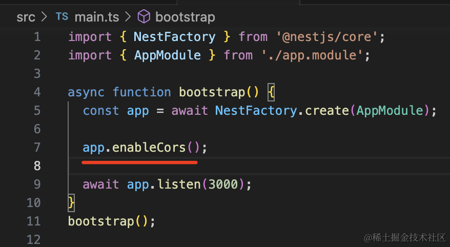Click the listen method call
This screenshot has height=247, width=450.
[179, 184]
